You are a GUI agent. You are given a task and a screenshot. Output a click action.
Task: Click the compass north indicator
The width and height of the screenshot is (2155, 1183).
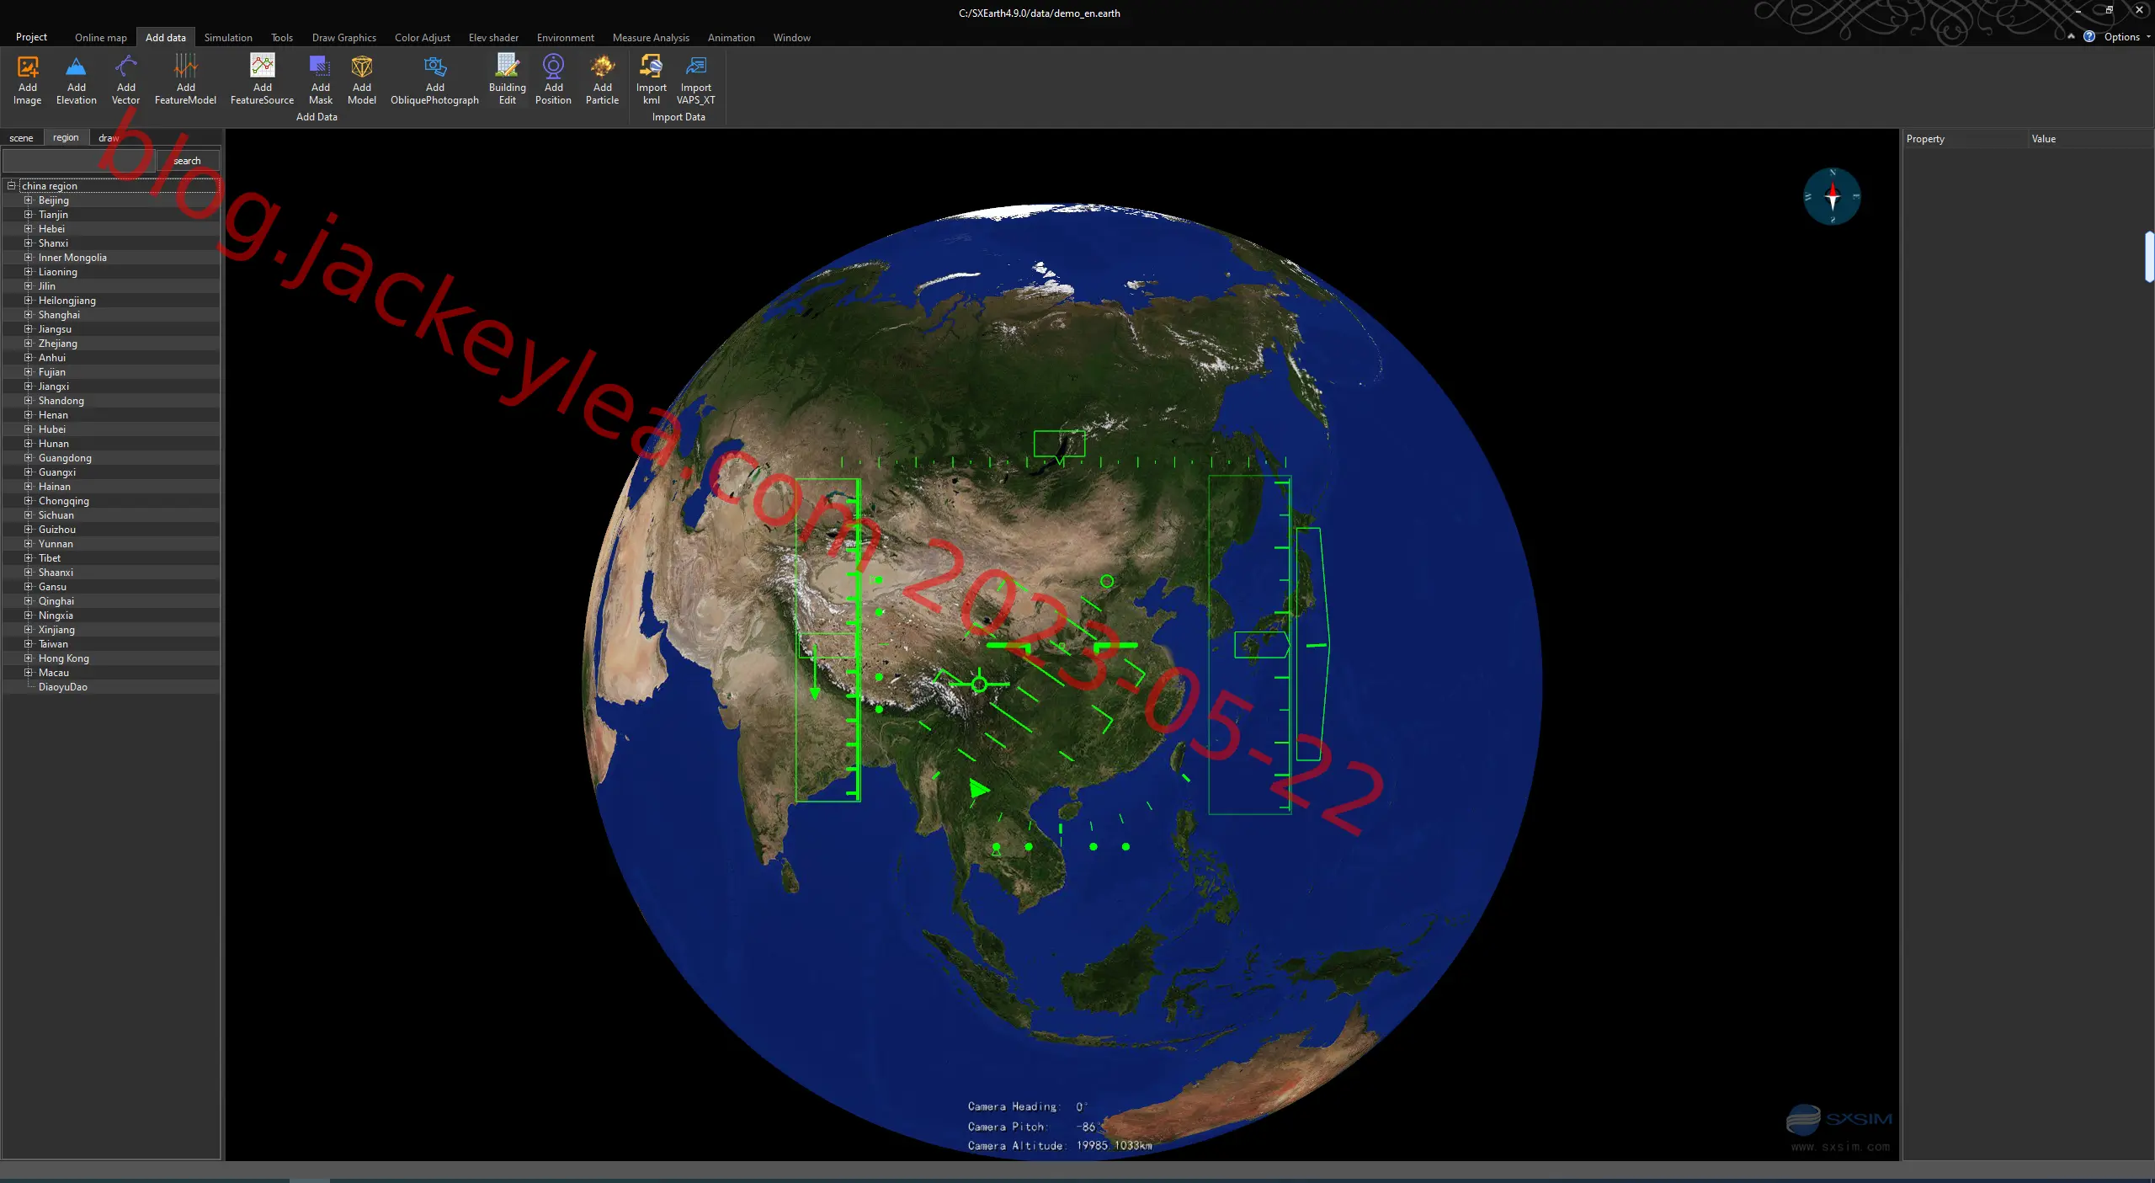(1832, 196)
